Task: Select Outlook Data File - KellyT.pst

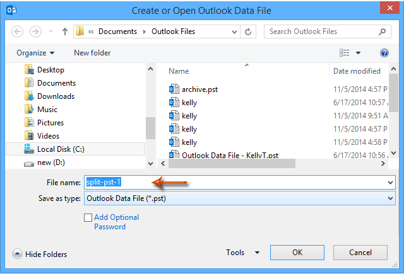Action: tap(230, 155)
